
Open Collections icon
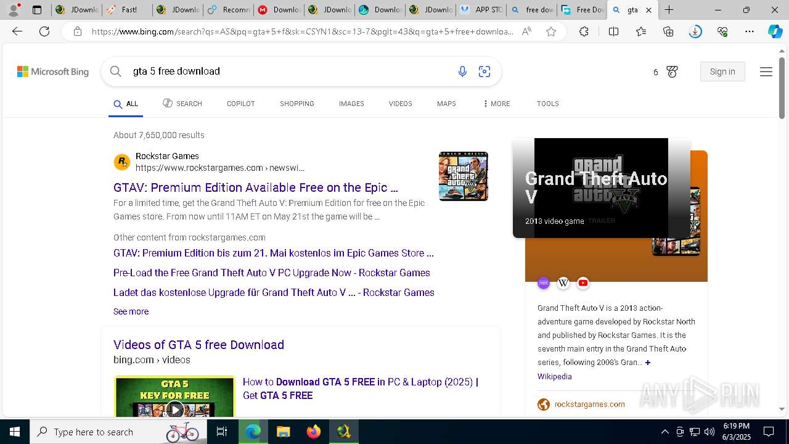point(668,31)
